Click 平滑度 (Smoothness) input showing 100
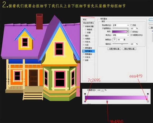The height and width of the screenshot is (123, 153). (99, 90)
